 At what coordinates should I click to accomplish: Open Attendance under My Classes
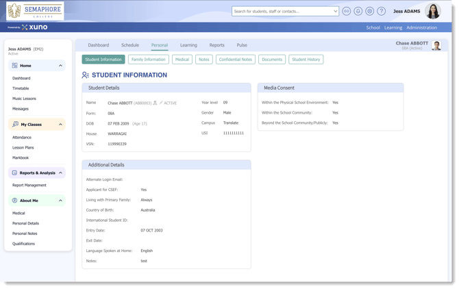[22, 138]
